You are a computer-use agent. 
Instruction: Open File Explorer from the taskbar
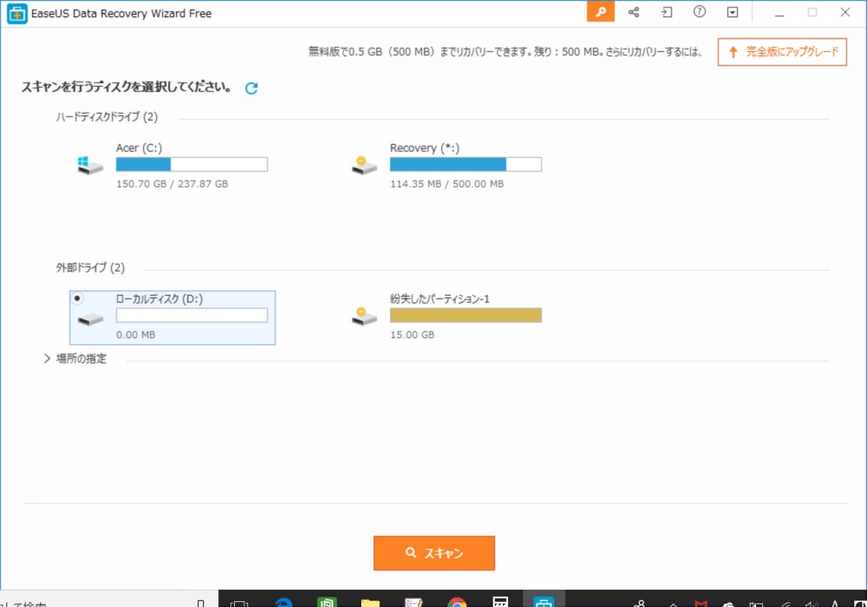point(370,602)
